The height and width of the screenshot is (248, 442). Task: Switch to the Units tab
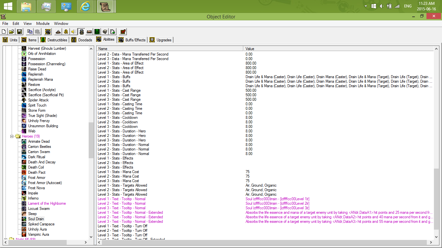click(10, 40)
